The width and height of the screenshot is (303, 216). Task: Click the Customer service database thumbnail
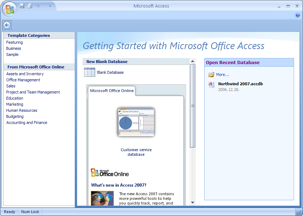[x=136, y=122]
